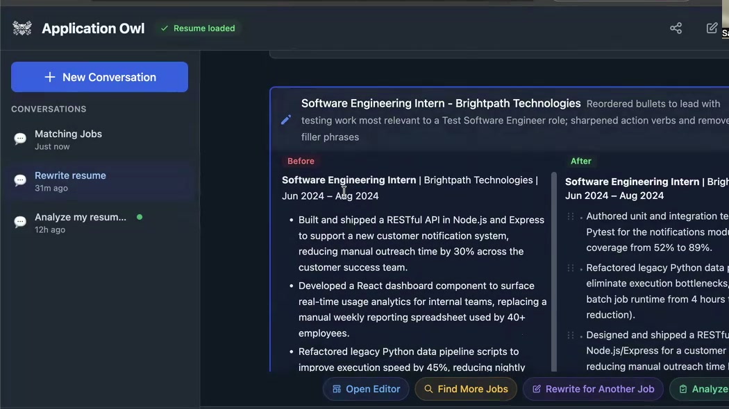This screenshot has height=409, width=729.
Task: Click the drag handle beside the Python pipeline bullet
Action: tap(571, 268)
